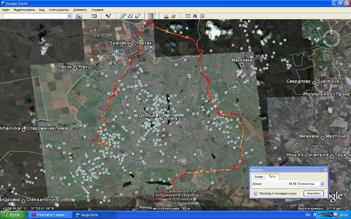Image resolution: width=351 pixels, height=219 pixels.
Task: Click the add polygon tool icon
Action: [123, 16]
